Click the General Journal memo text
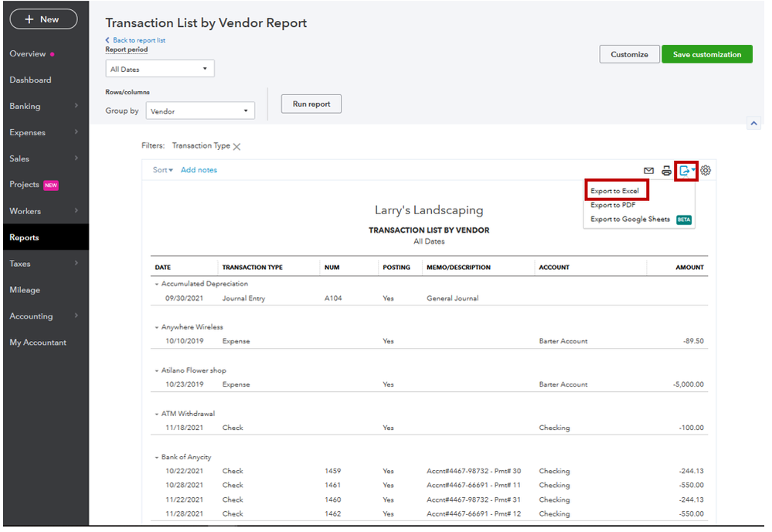The width and height of the screenshot is (772, 532). click(453, 298)
